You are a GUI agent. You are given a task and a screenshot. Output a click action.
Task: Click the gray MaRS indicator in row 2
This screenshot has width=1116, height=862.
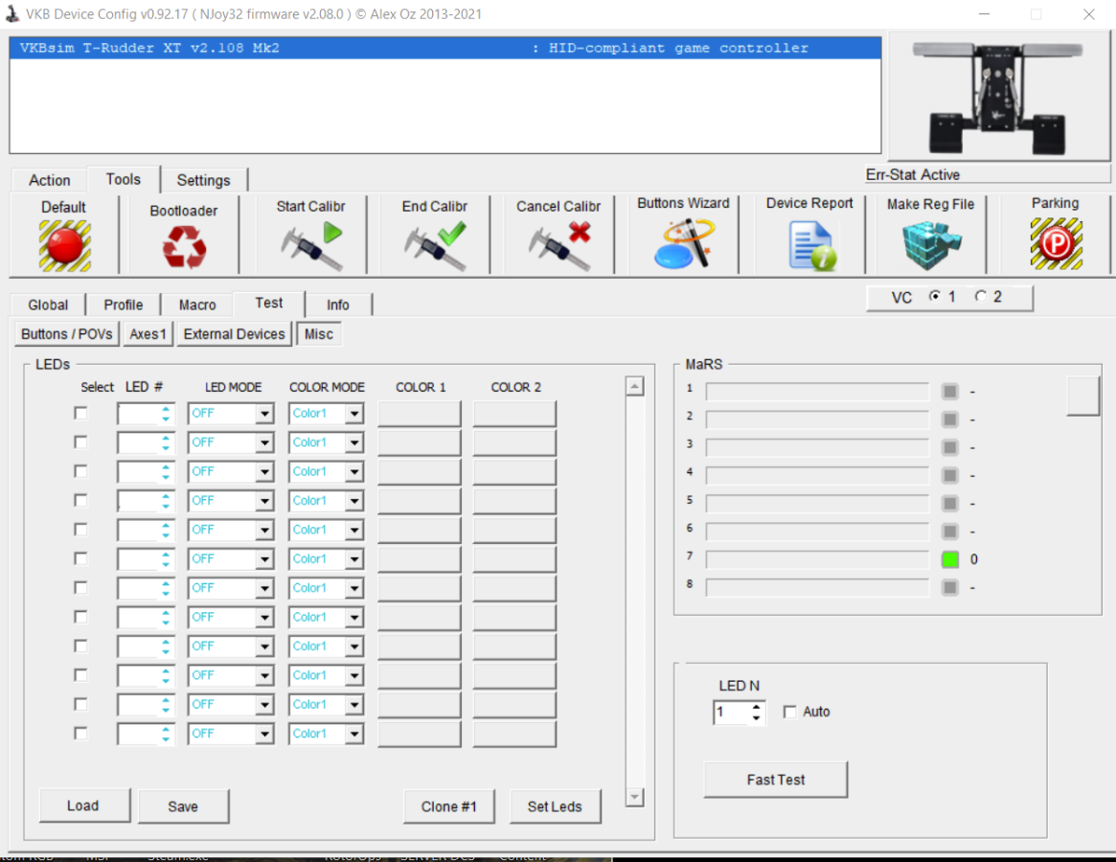(949, 420)
